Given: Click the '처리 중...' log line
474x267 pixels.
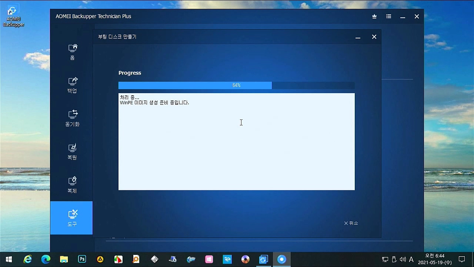Looking at the screenshot, I should tap(130, 97).
